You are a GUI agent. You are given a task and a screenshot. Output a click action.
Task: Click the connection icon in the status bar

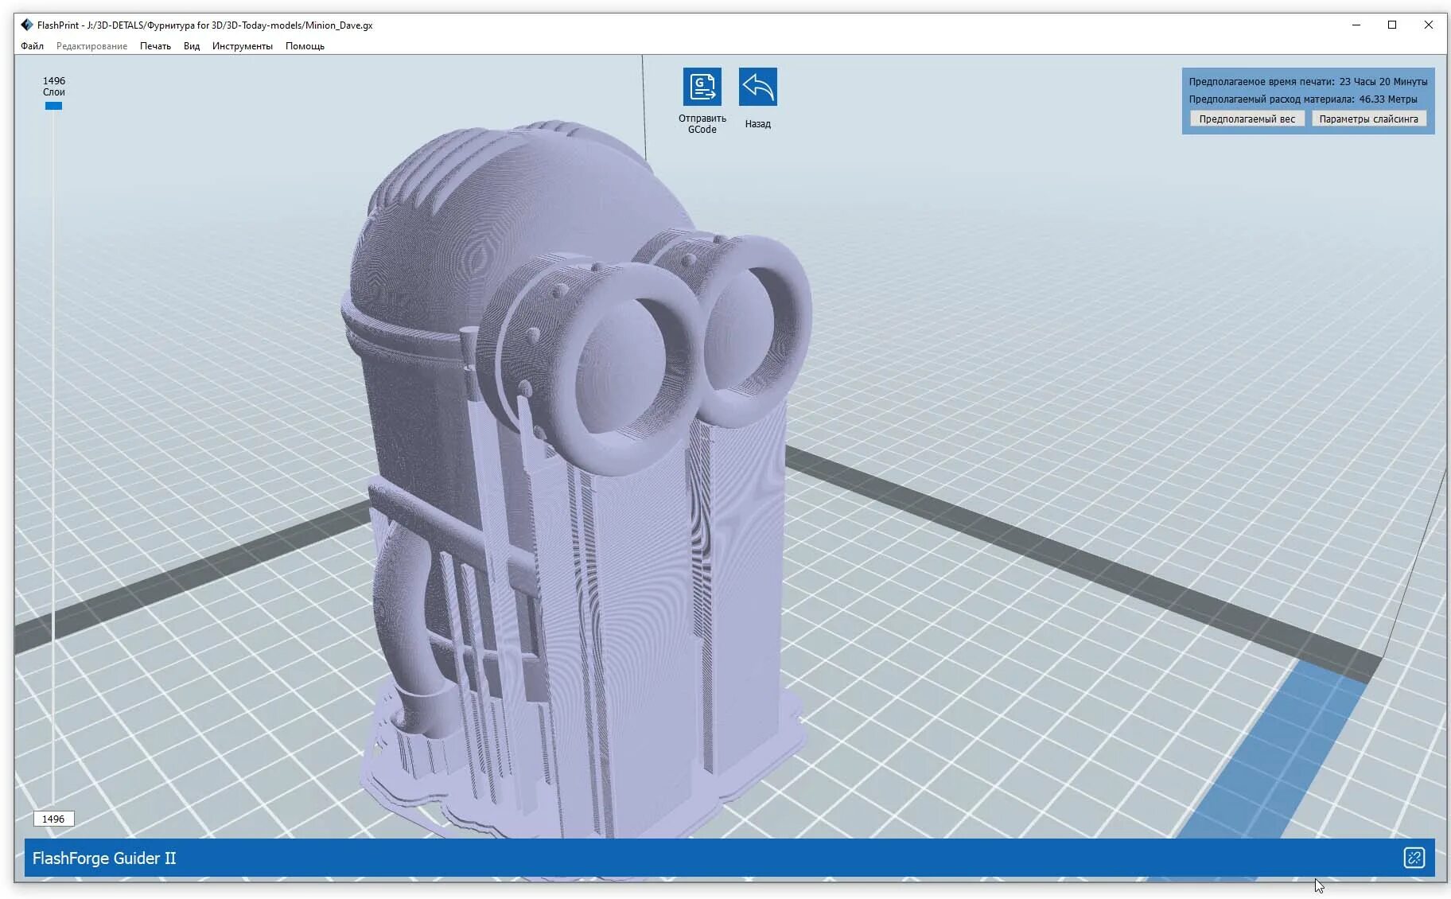pyautogui.click(x=1414, y=858)
